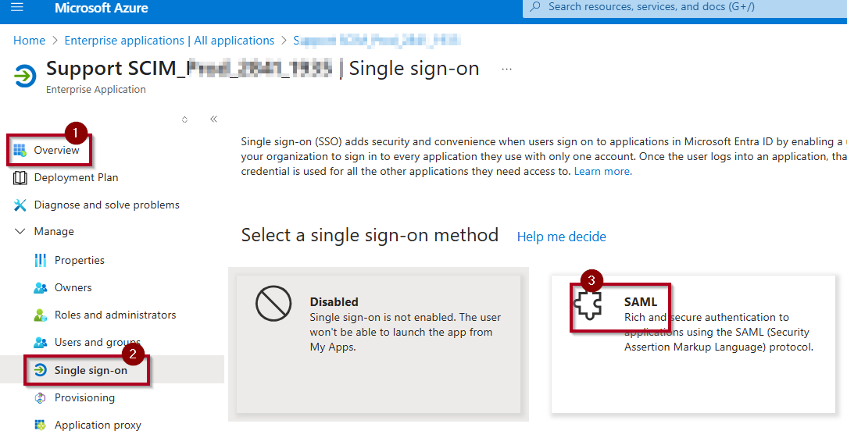Click the Single sign-on page title
Image resolution: width=847 pixels, height=438 pixels.
pos(414,69)
